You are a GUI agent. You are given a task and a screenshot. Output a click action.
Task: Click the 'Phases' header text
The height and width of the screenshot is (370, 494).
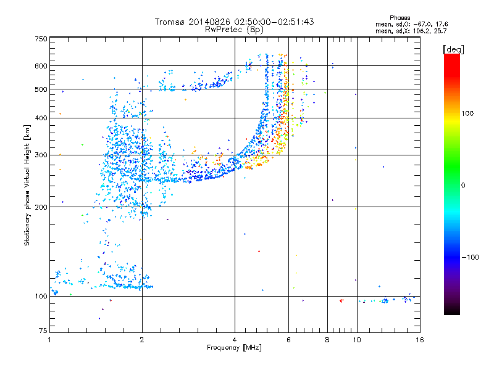click(x=400, y=18)
